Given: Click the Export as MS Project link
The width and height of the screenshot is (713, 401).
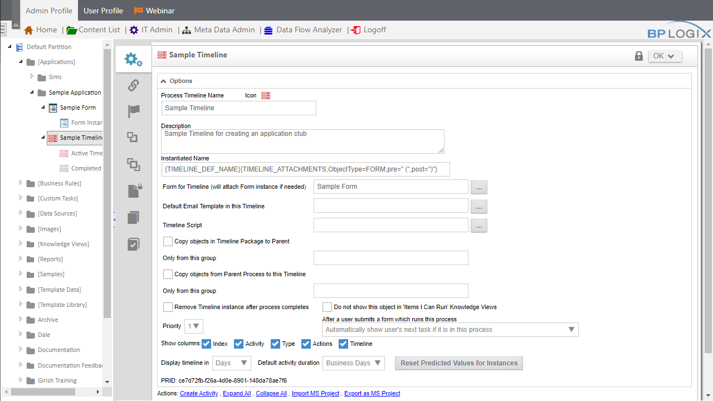Looking at the screenshot, I should coord(372,393).
